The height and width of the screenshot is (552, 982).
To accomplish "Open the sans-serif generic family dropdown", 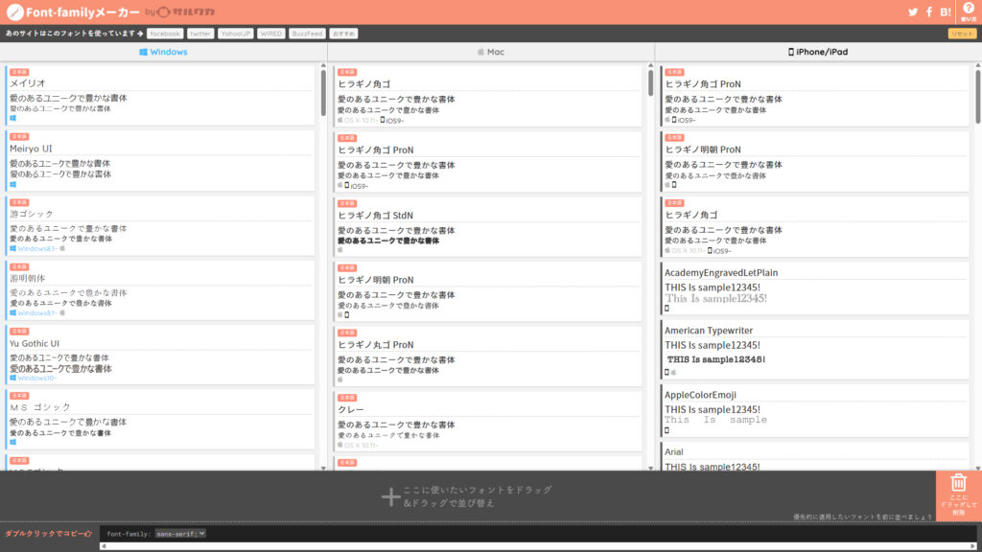I will pos(180,534).
